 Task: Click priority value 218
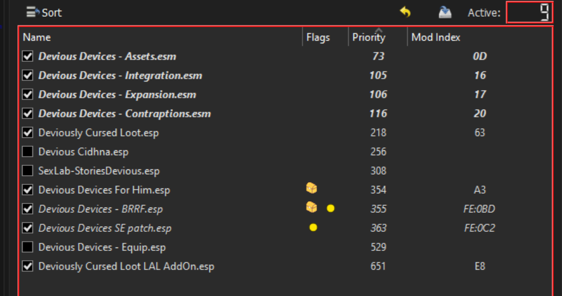(x=378, y=132)
